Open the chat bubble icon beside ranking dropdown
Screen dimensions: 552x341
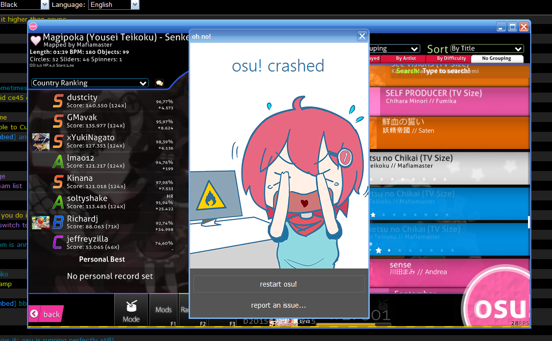tap(160, 83)
